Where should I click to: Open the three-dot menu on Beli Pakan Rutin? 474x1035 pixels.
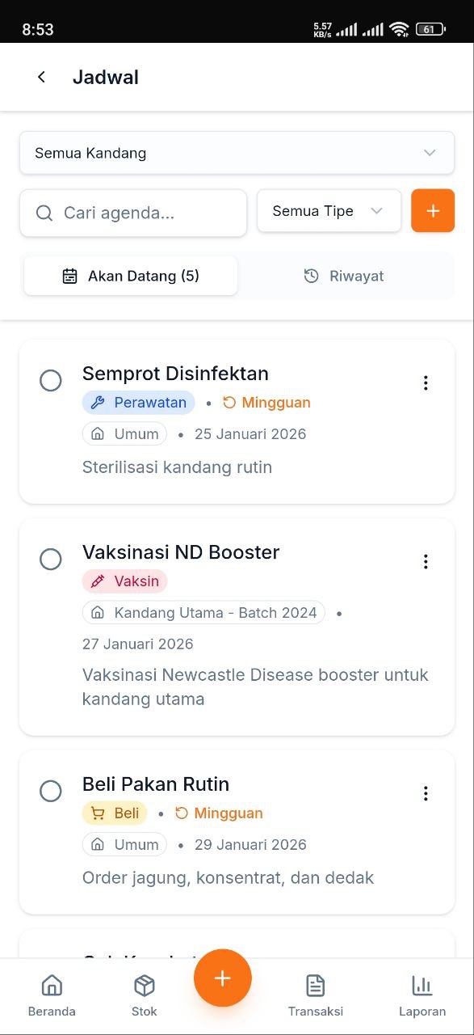coord(426,793)
